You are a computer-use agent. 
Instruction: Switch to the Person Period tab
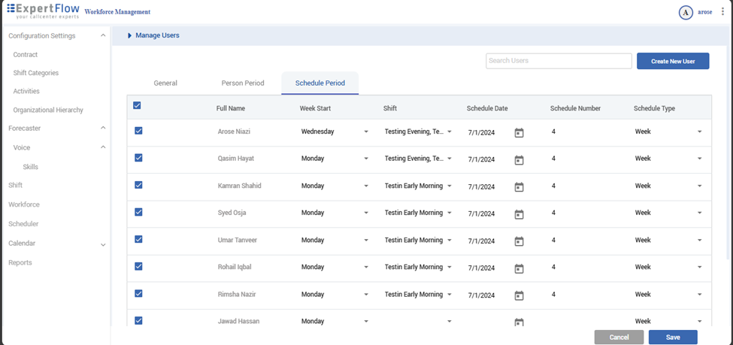(x=243, y=83)
